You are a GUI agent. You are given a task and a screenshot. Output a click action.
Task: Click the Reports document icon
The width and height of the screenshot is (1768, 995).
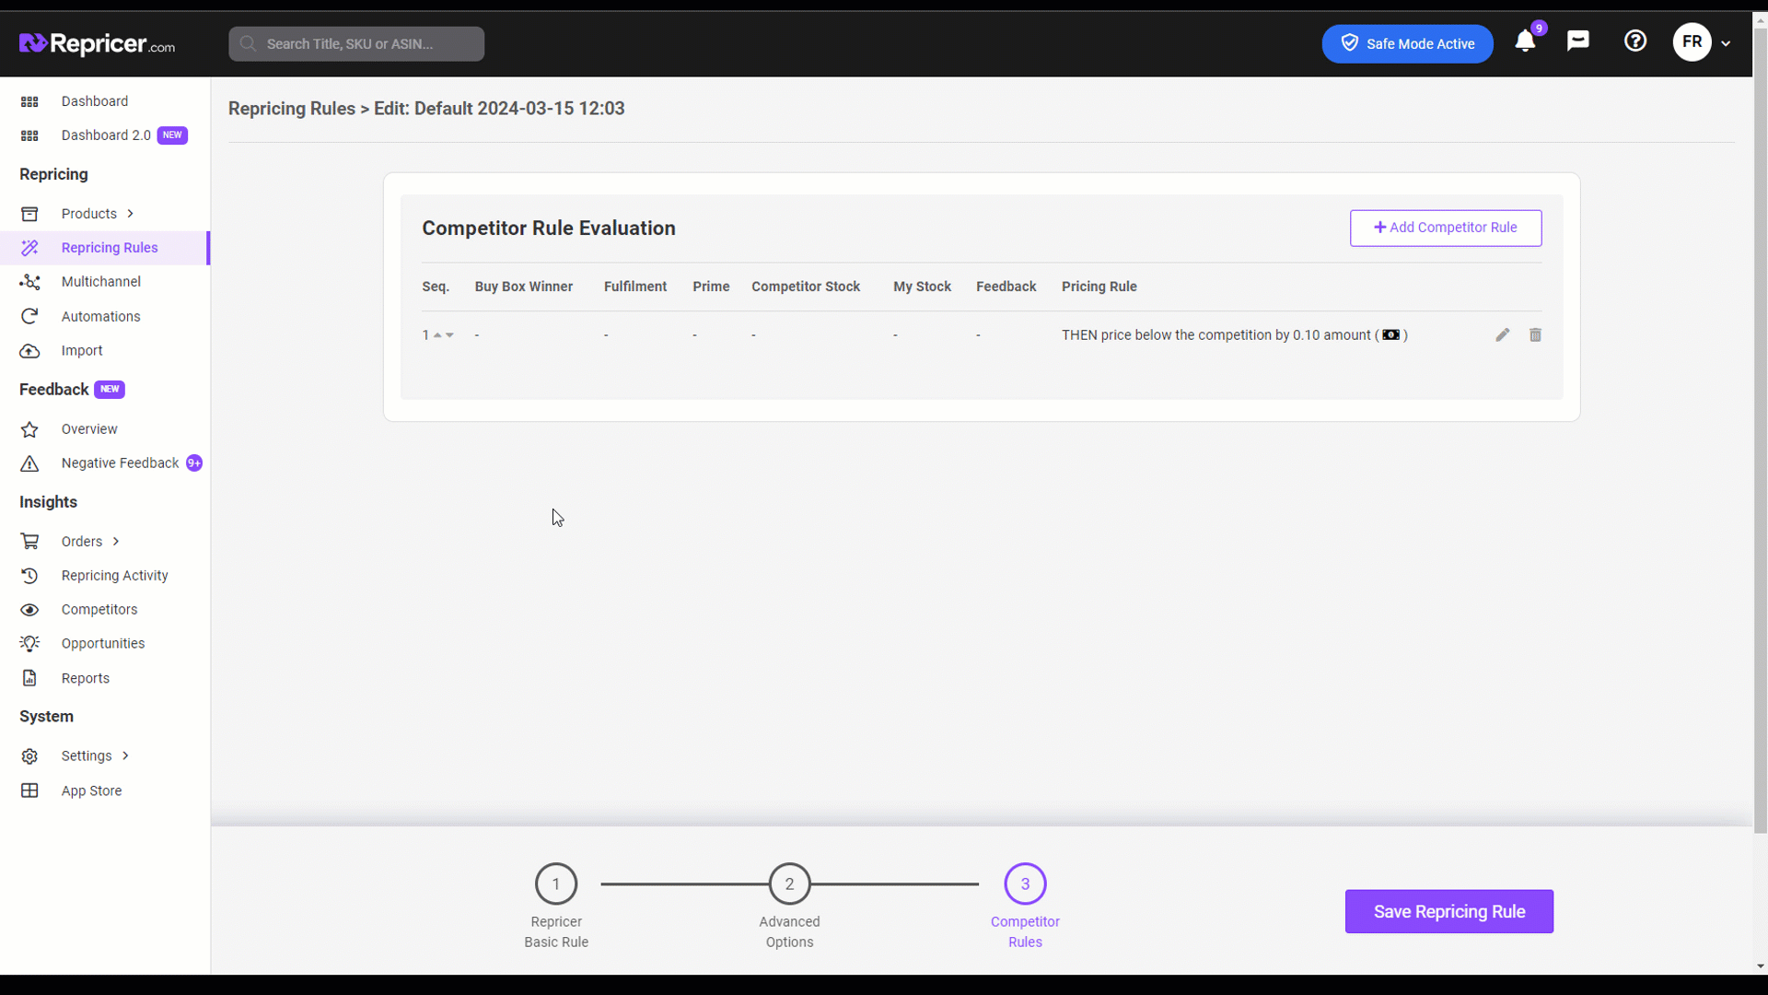coord(29,679)
